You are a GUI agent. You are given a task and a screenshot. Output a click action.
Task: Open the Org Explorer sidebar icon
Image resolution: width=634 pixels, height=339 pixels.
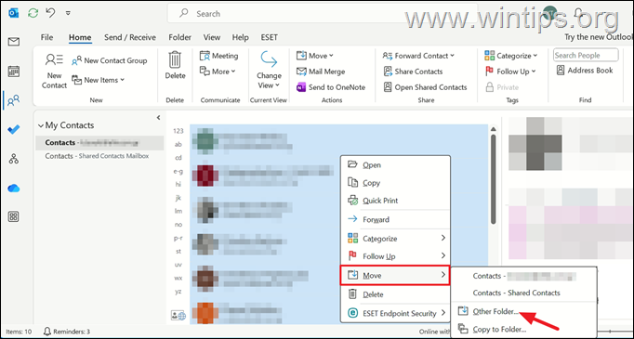pos(14,159)
